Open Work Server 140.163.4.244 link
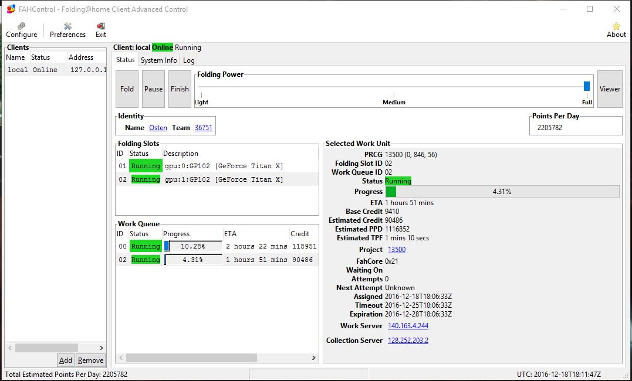632x381 pixels. click(x=408, y=326)
